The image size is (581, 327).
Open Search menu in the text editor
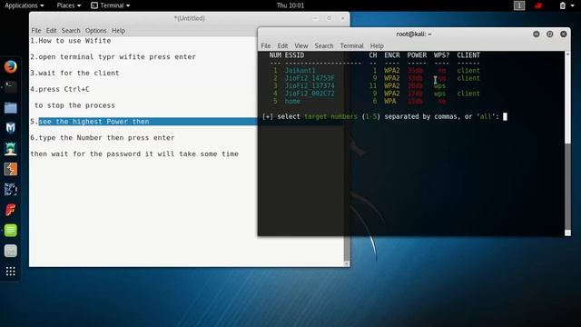(x=71, y=30)
